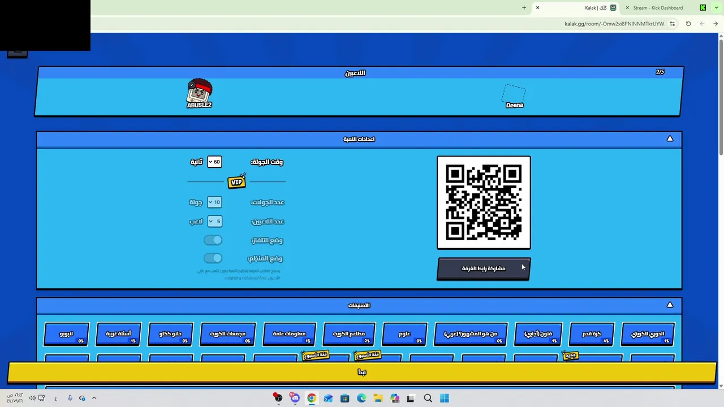This screenshot has height=407, width=724.
Task: Open the round time dropdown showing 60
Action: (214, 162)
